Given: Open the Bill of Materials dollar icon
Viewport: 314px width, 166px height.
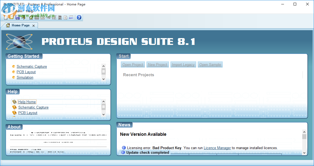Looking at the screenshot, I should [x=65, y=17].
